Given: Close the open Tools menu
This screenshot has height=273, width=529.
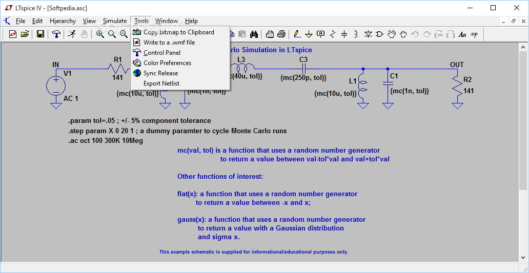Looking at the screenshot, I should pos(141,21).
